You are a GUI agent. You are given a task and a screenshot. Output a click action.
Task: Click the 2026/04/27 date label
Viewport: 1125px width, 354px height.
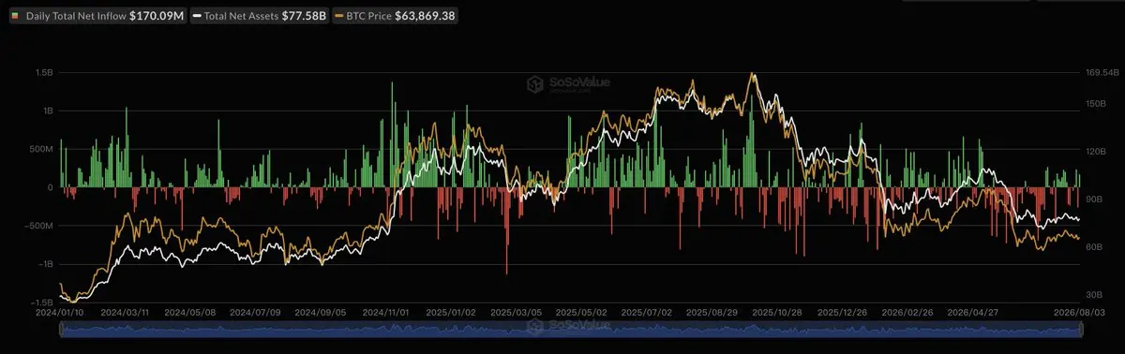click(971, 312)
